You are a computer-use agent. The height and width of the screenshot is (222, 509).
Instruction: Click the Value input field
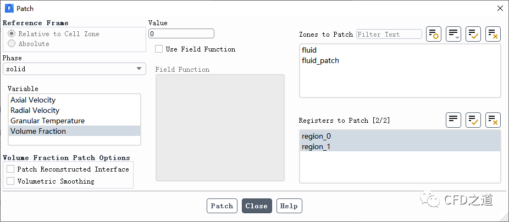pyautogui.click(x=181, y=33)
